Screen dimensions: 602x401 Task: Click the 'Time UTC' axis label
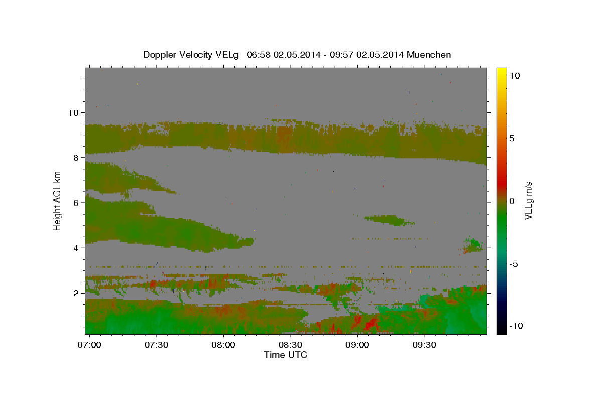pyautogui.click(x=285, y=355)
